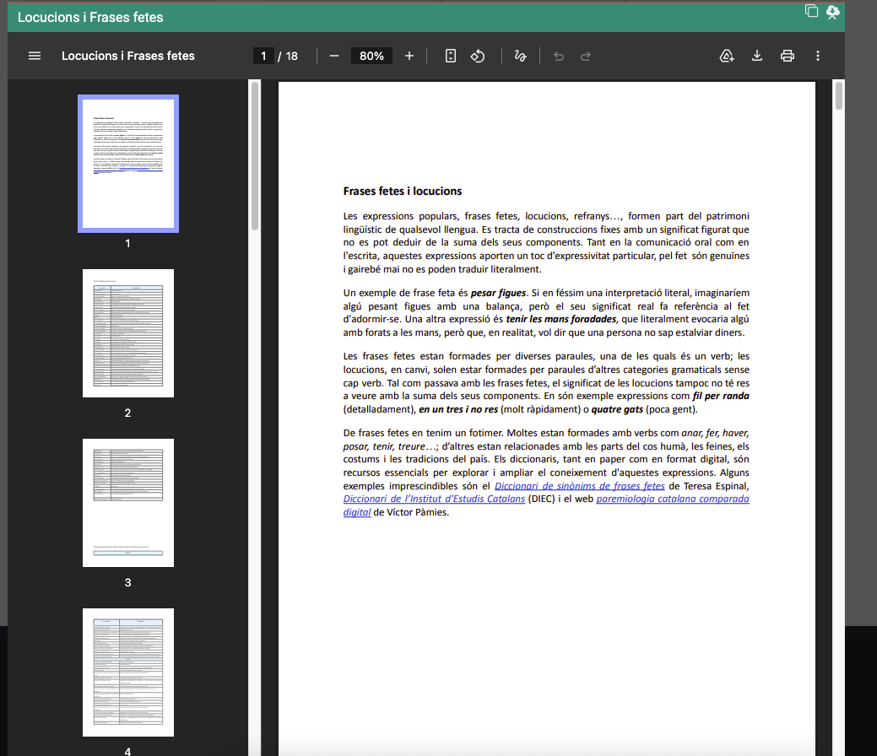Print the document
Screen dimensions: 877x756
788,56
